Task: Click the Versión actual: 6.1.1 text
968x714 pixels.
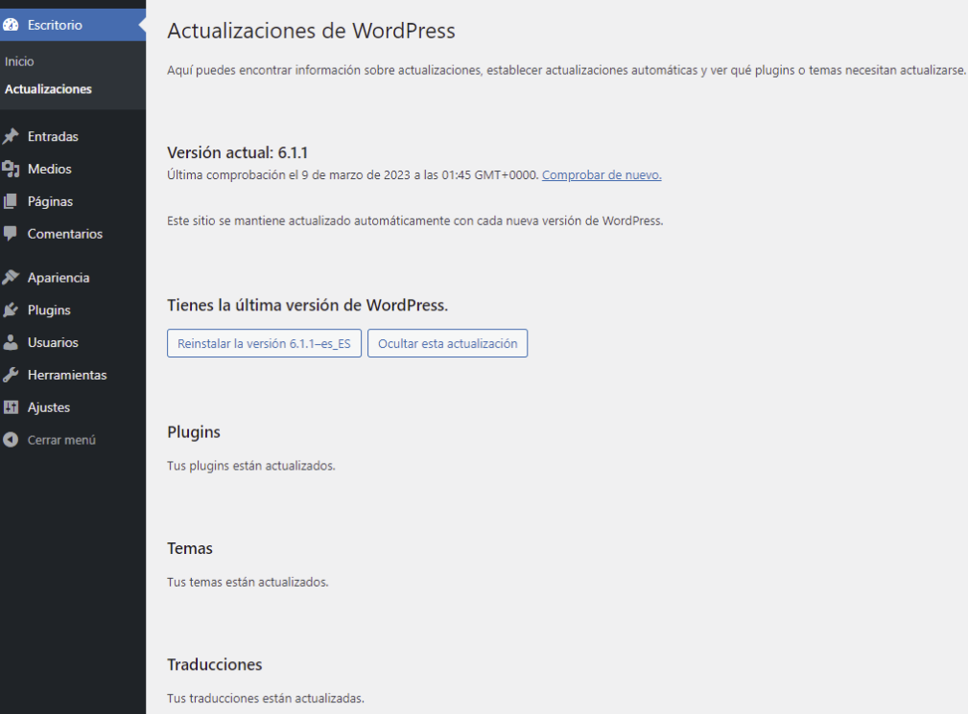Action: tap(238, 152)
